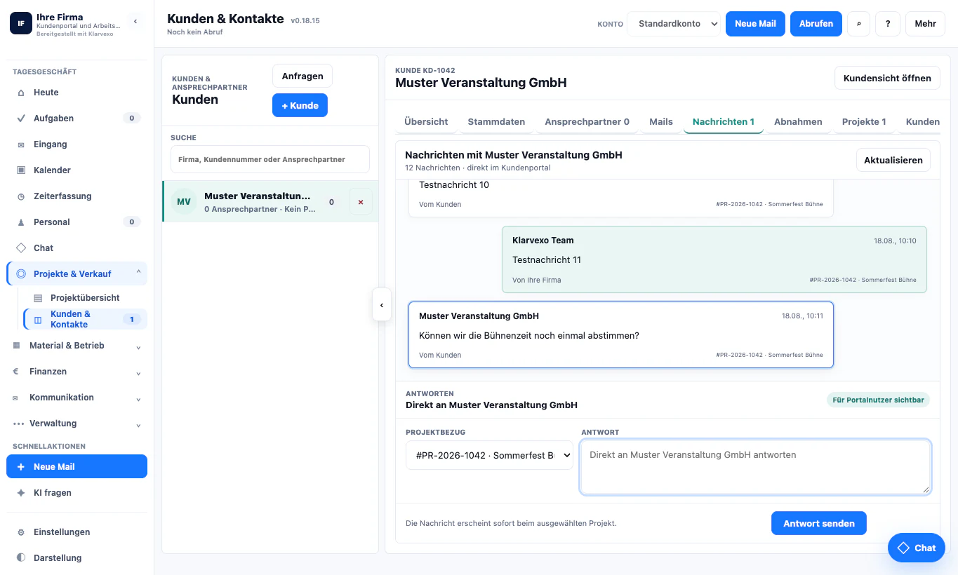Click the version label v0.18.15

(305, 21)
